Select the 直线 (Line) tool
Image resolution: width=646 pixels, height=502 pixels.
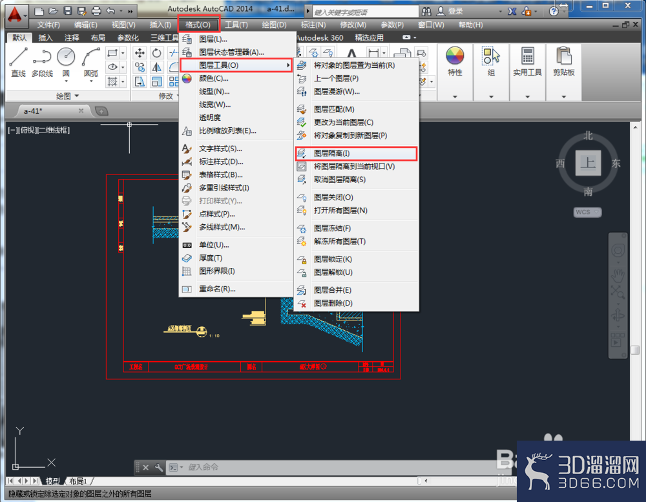tap(19, 62)
